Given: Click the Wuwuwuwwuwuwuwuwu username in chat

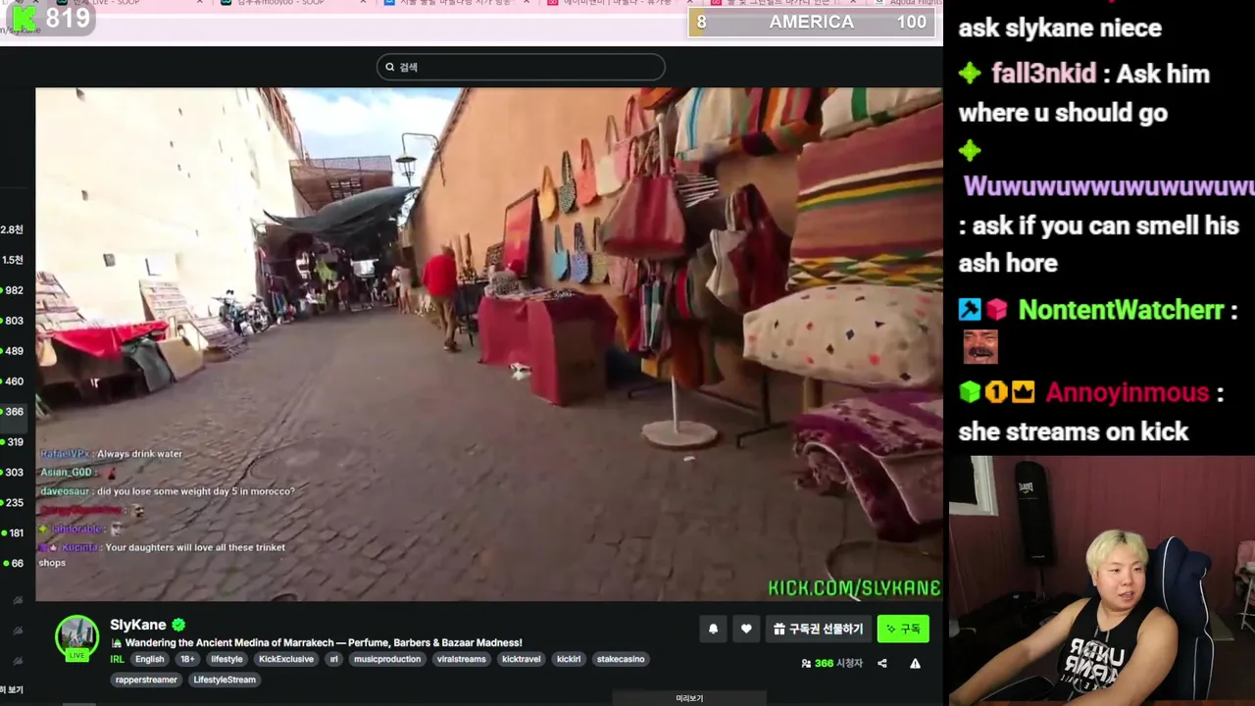Looking at the screenshot, I should 1109,186.
